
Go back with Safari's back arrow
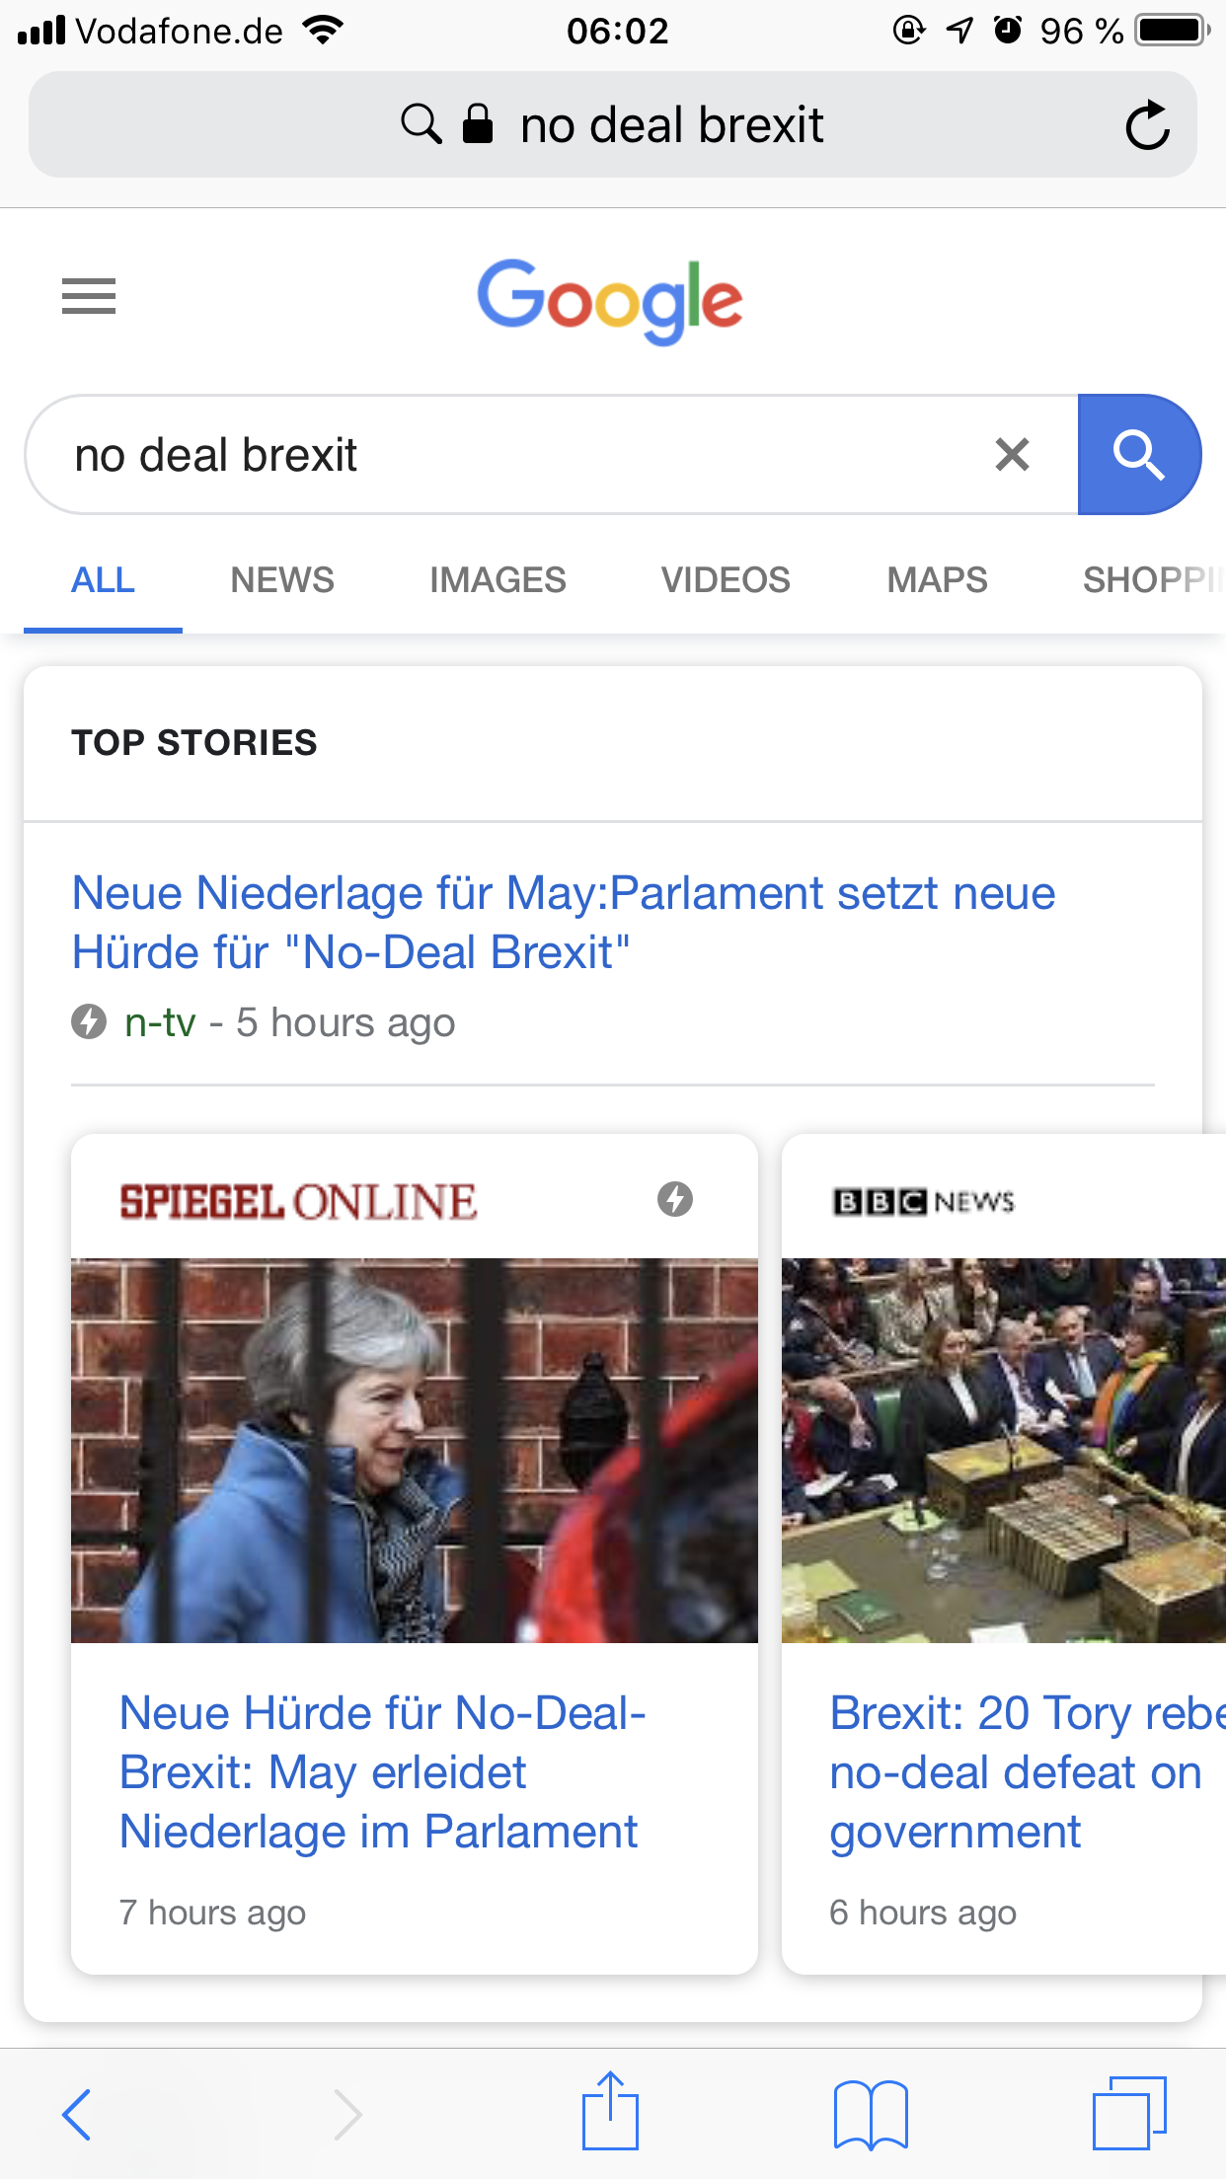coord(77,2114)
